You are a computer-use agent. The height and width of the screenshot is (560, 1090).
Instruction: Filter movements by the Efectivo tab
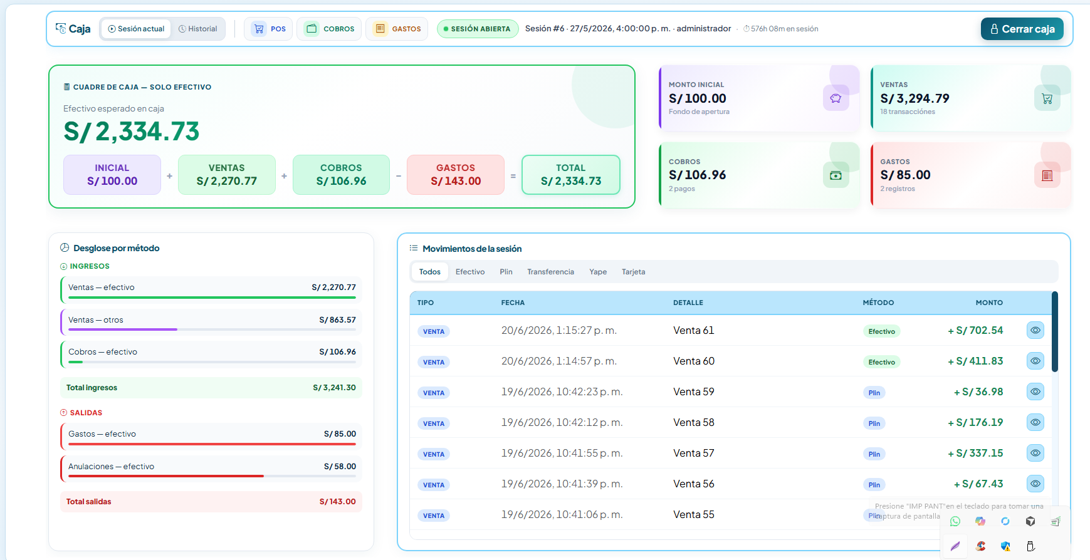point(470,272)
